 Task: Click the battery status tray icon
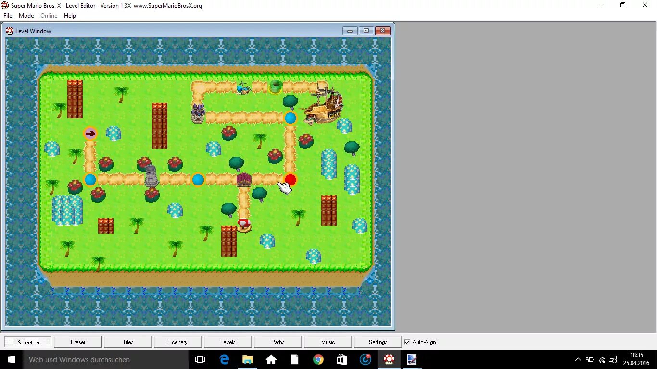pyautogui.click(x=590, y=359)
